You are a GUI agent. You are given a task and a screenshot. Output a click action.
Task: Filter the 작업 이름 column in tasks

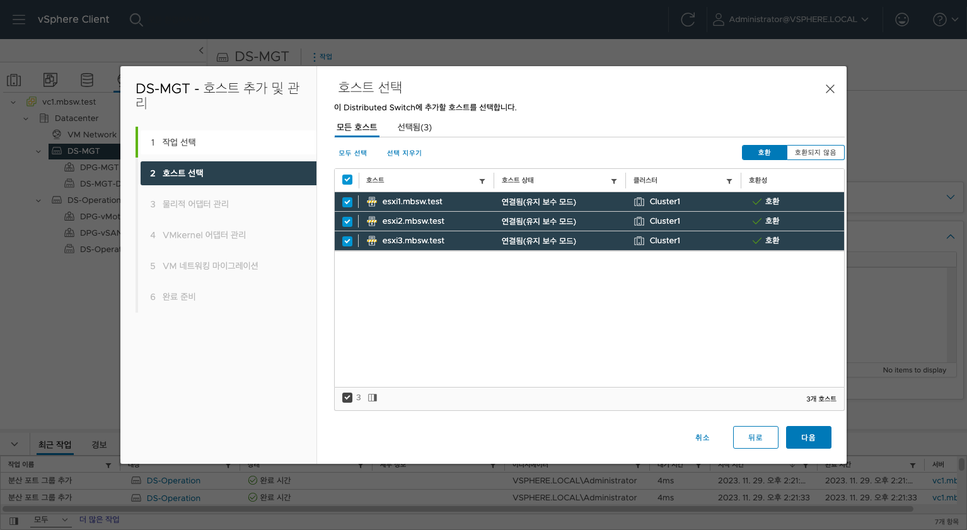tap(108, 466)
